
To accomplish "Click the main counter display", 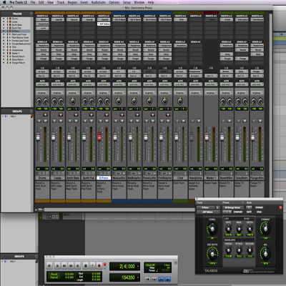I will click(x=125, y=266).
